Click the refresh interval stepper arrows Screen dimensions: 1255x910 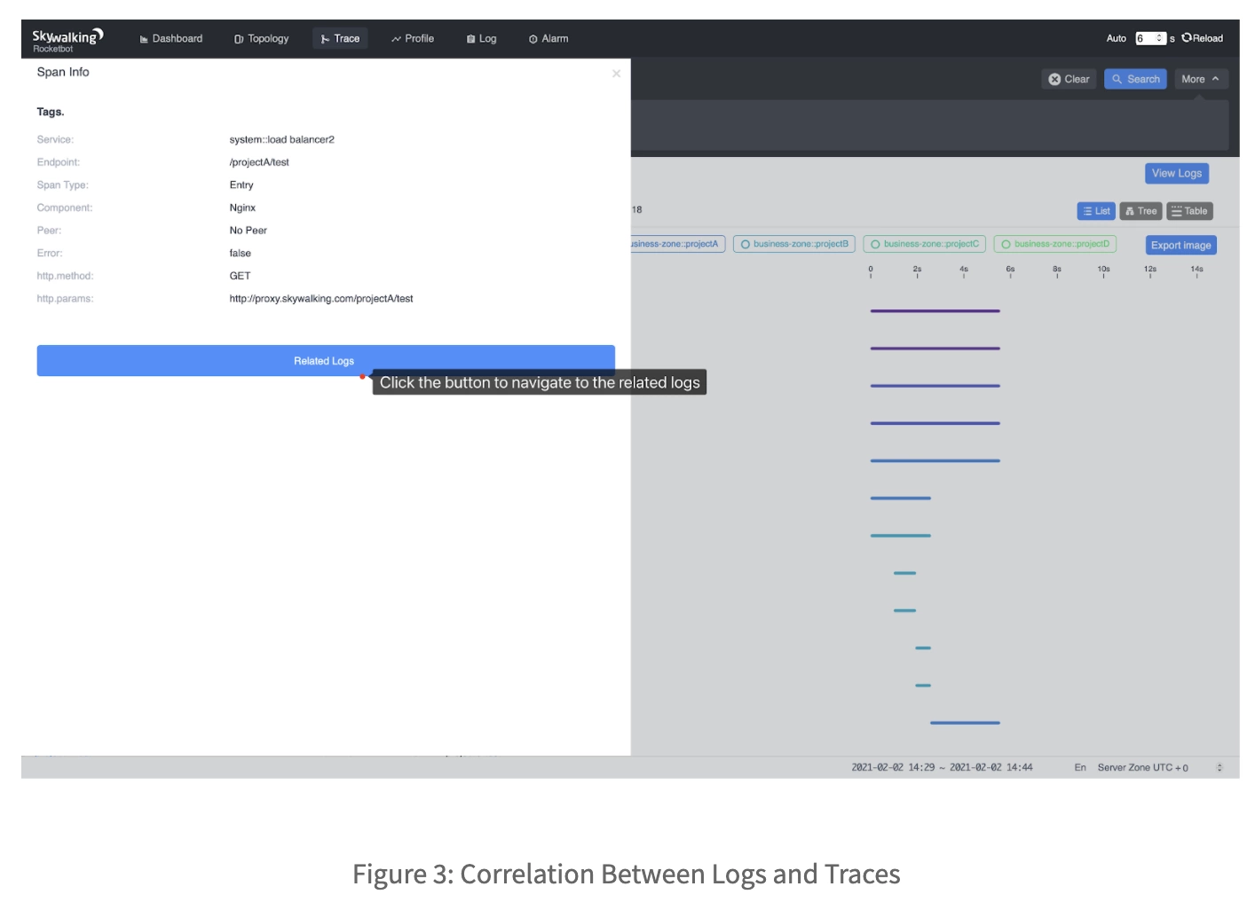pos(1160,39)
